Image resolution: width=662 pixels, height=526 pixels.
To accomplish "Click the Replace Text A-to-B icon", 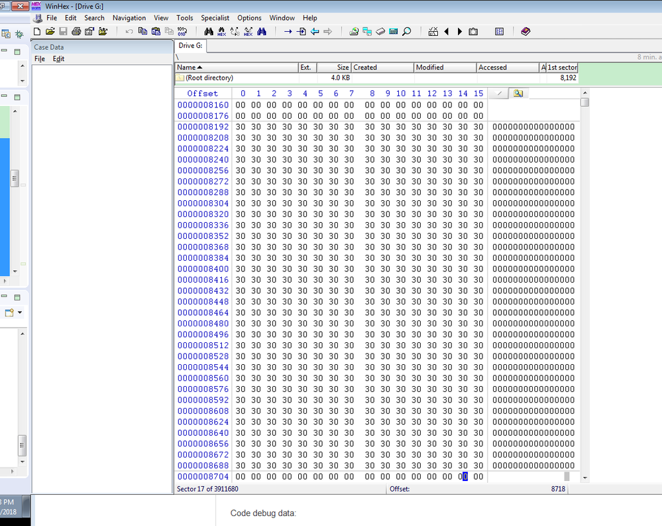I will coord(235,32).
